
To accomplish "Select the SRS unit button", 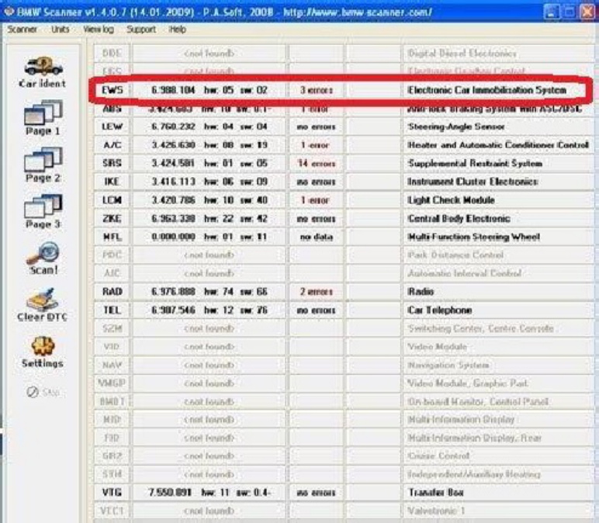I will [x=112, y=163].
